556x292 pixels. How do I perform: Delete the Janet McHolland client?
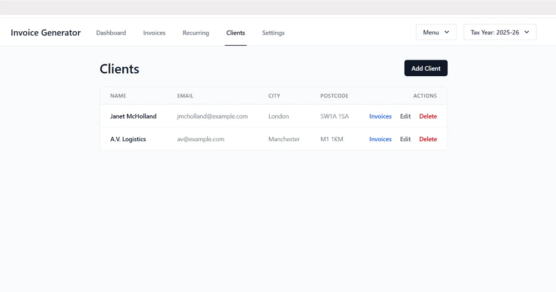[x=428, y=116]
